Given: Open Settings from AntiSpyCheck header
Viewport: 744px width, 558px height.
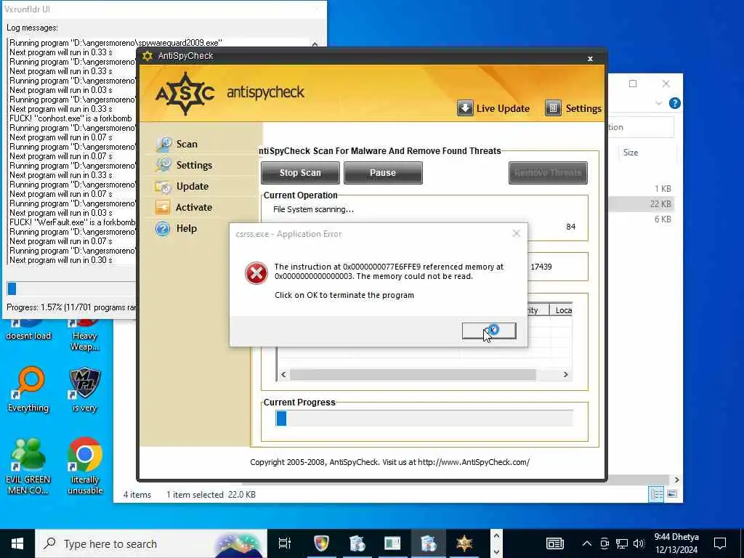Looking at the screenshot, I should (x=573, y=108).
